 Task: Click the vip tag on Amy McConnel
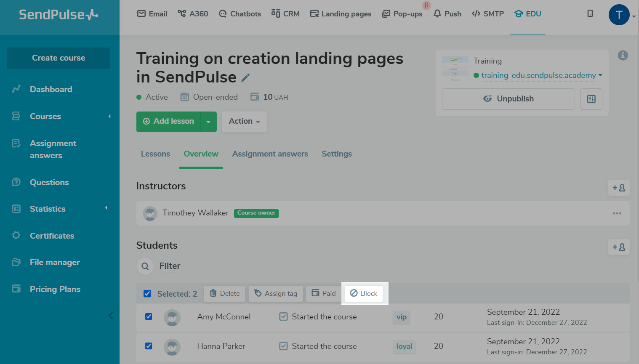401,317
